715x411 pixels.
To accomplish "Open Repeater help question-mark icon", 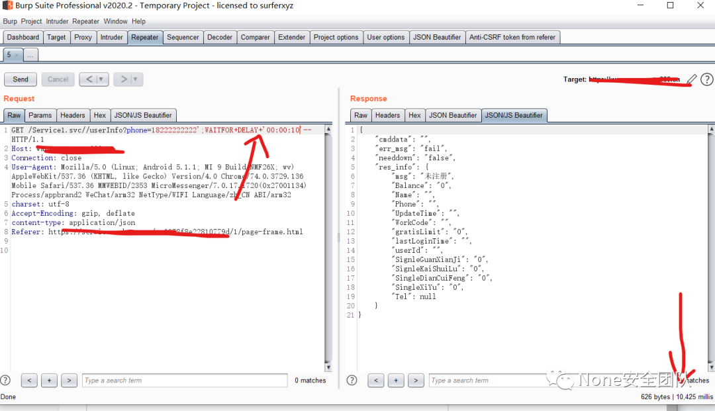I will click(x=707, y=79).
